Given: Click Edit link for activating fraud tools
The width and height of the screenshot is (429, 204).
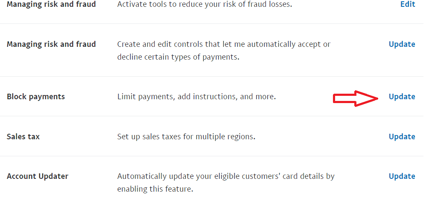Looking at the screenshot, I should (x=407, y=4).
